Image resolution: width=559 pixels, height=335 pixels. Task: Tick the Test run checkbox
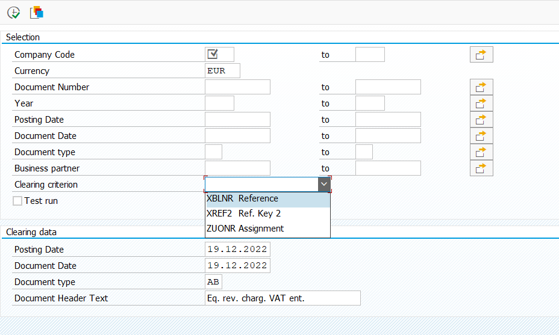click(17, 201)
